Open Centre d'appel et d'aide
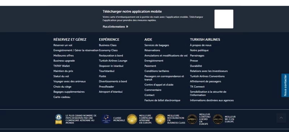This screenshot has width=289, height=132. [159, 85]
